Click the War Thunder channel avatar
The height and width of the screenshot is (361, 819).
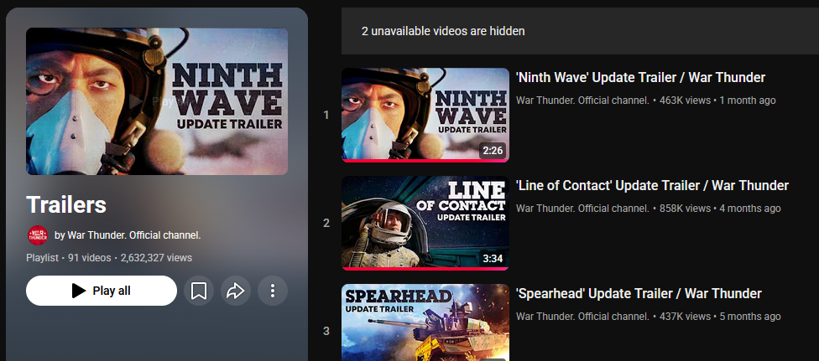pos(38,235)
